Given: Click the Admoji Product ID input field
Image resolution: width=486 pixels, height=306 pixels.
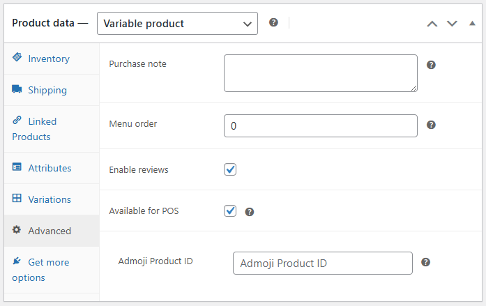Looking at the screenshot, I should coord(323,263).
